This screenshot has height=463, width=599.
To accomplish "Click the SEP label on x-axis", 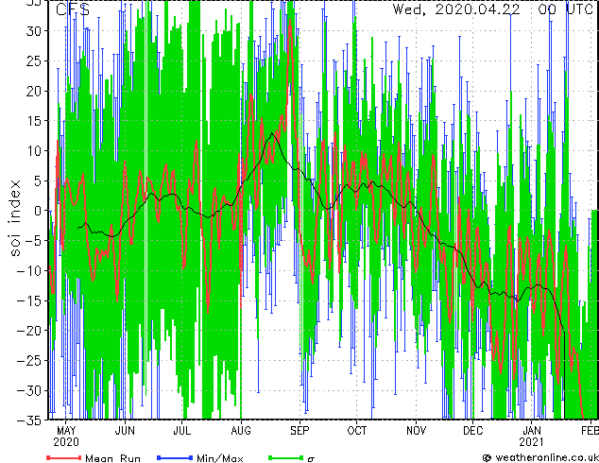I will click(x=299, y=431).
